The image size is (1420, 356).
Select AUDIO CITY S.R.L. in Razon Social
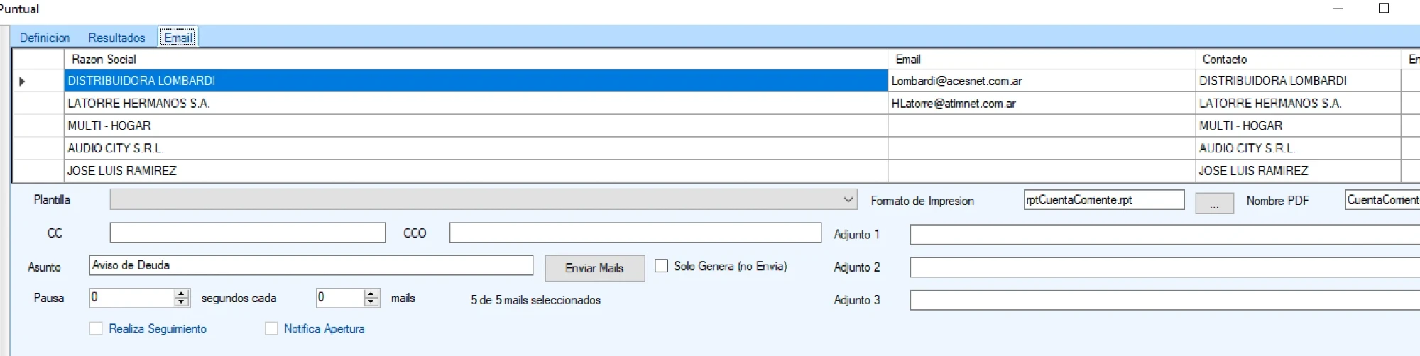pyautogui.click(x=476, y=149)
